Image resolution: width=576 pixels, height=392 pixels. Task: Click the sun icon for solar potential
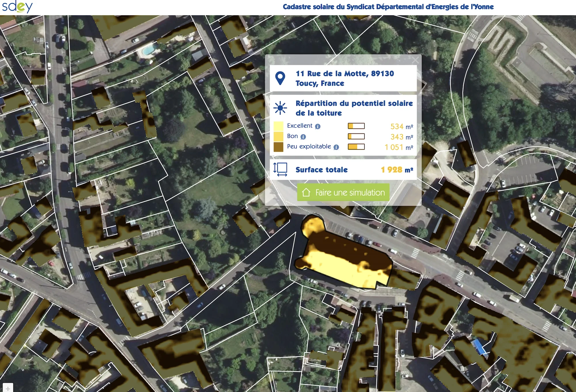tap(280, 108)
